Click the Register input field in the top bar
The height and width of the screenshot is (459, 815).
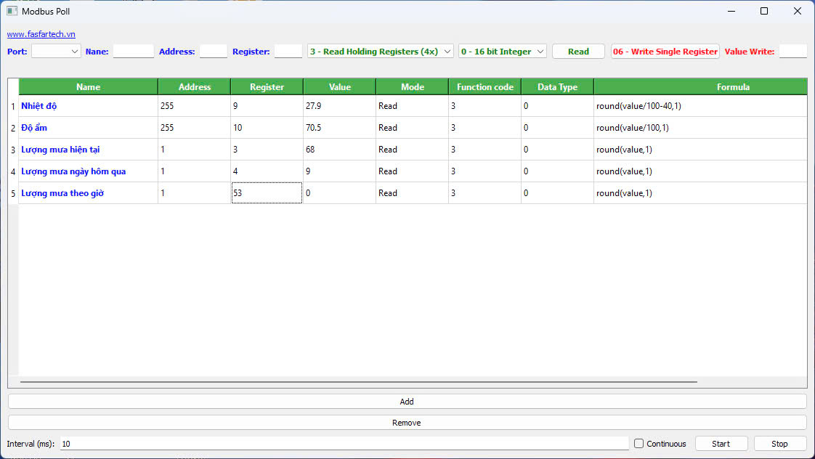(x=288, y=52)
